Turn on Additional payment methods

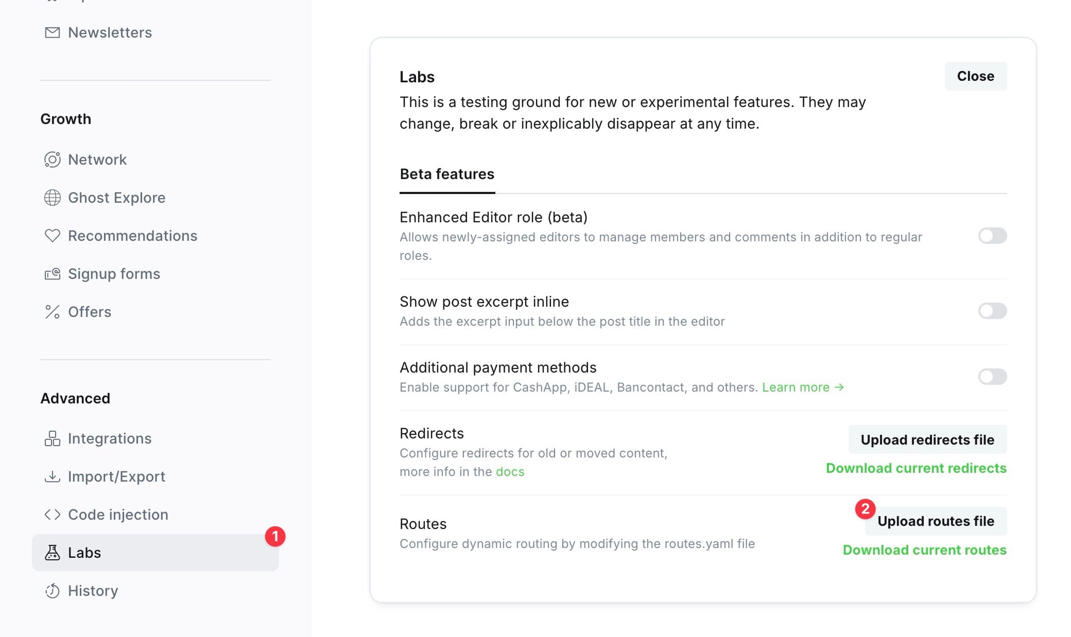[x=992, y=377]
